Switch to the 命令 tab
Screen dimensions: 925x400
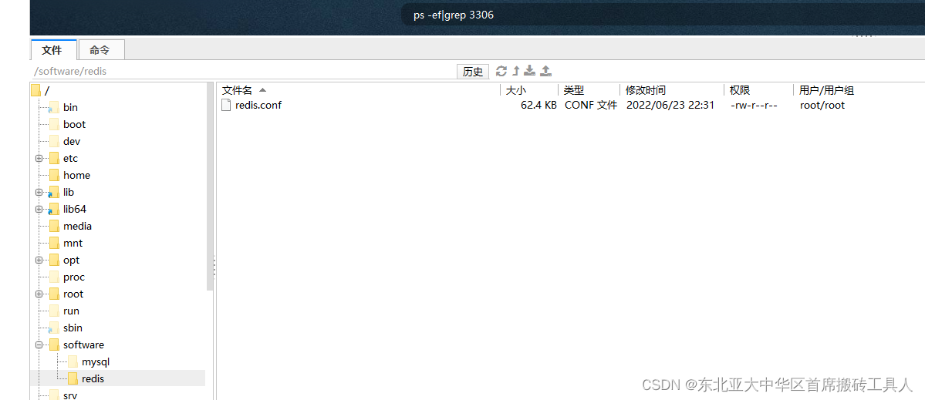coord(101,50)
